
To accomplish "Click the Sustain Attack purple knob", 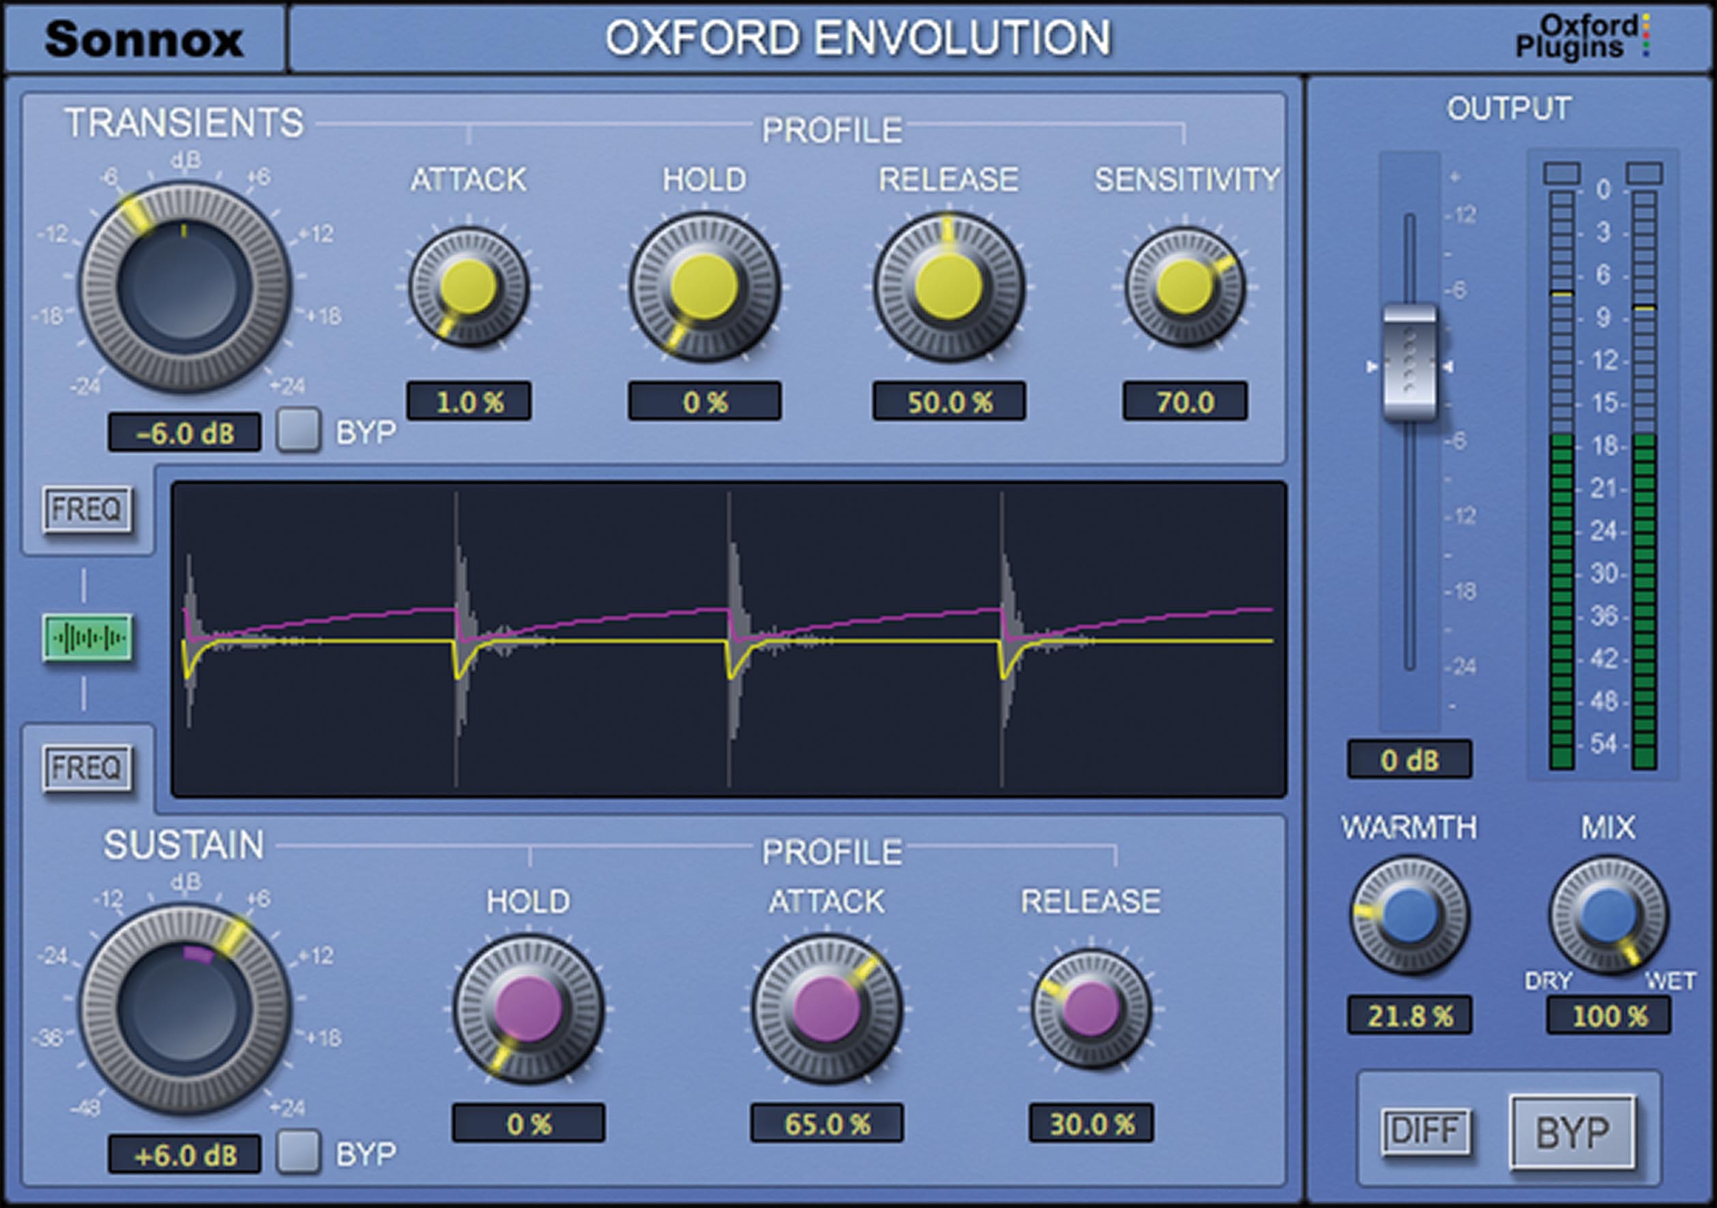I will point(826,1009).
